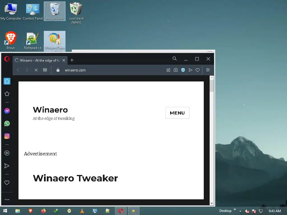The image size is (287, 215).
Task: Click the Advertisement text
Action: point(40,154)
